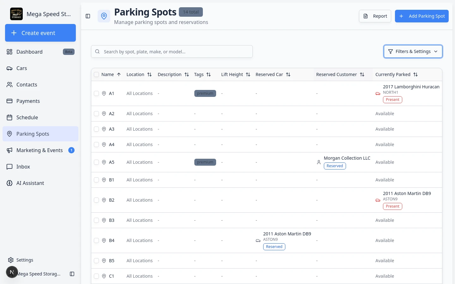455x284 pixels.
Task: Click the car icon beside Lamborghini Huracan
Action: [378, 93]
